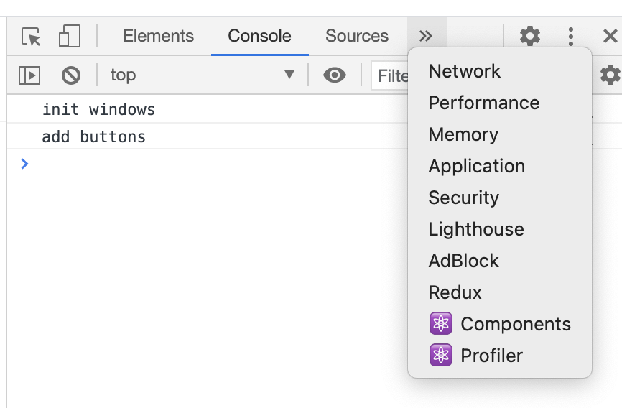Select Network from the overflow menu
Viewport: 622px width, 408px height.
[465, 71]
